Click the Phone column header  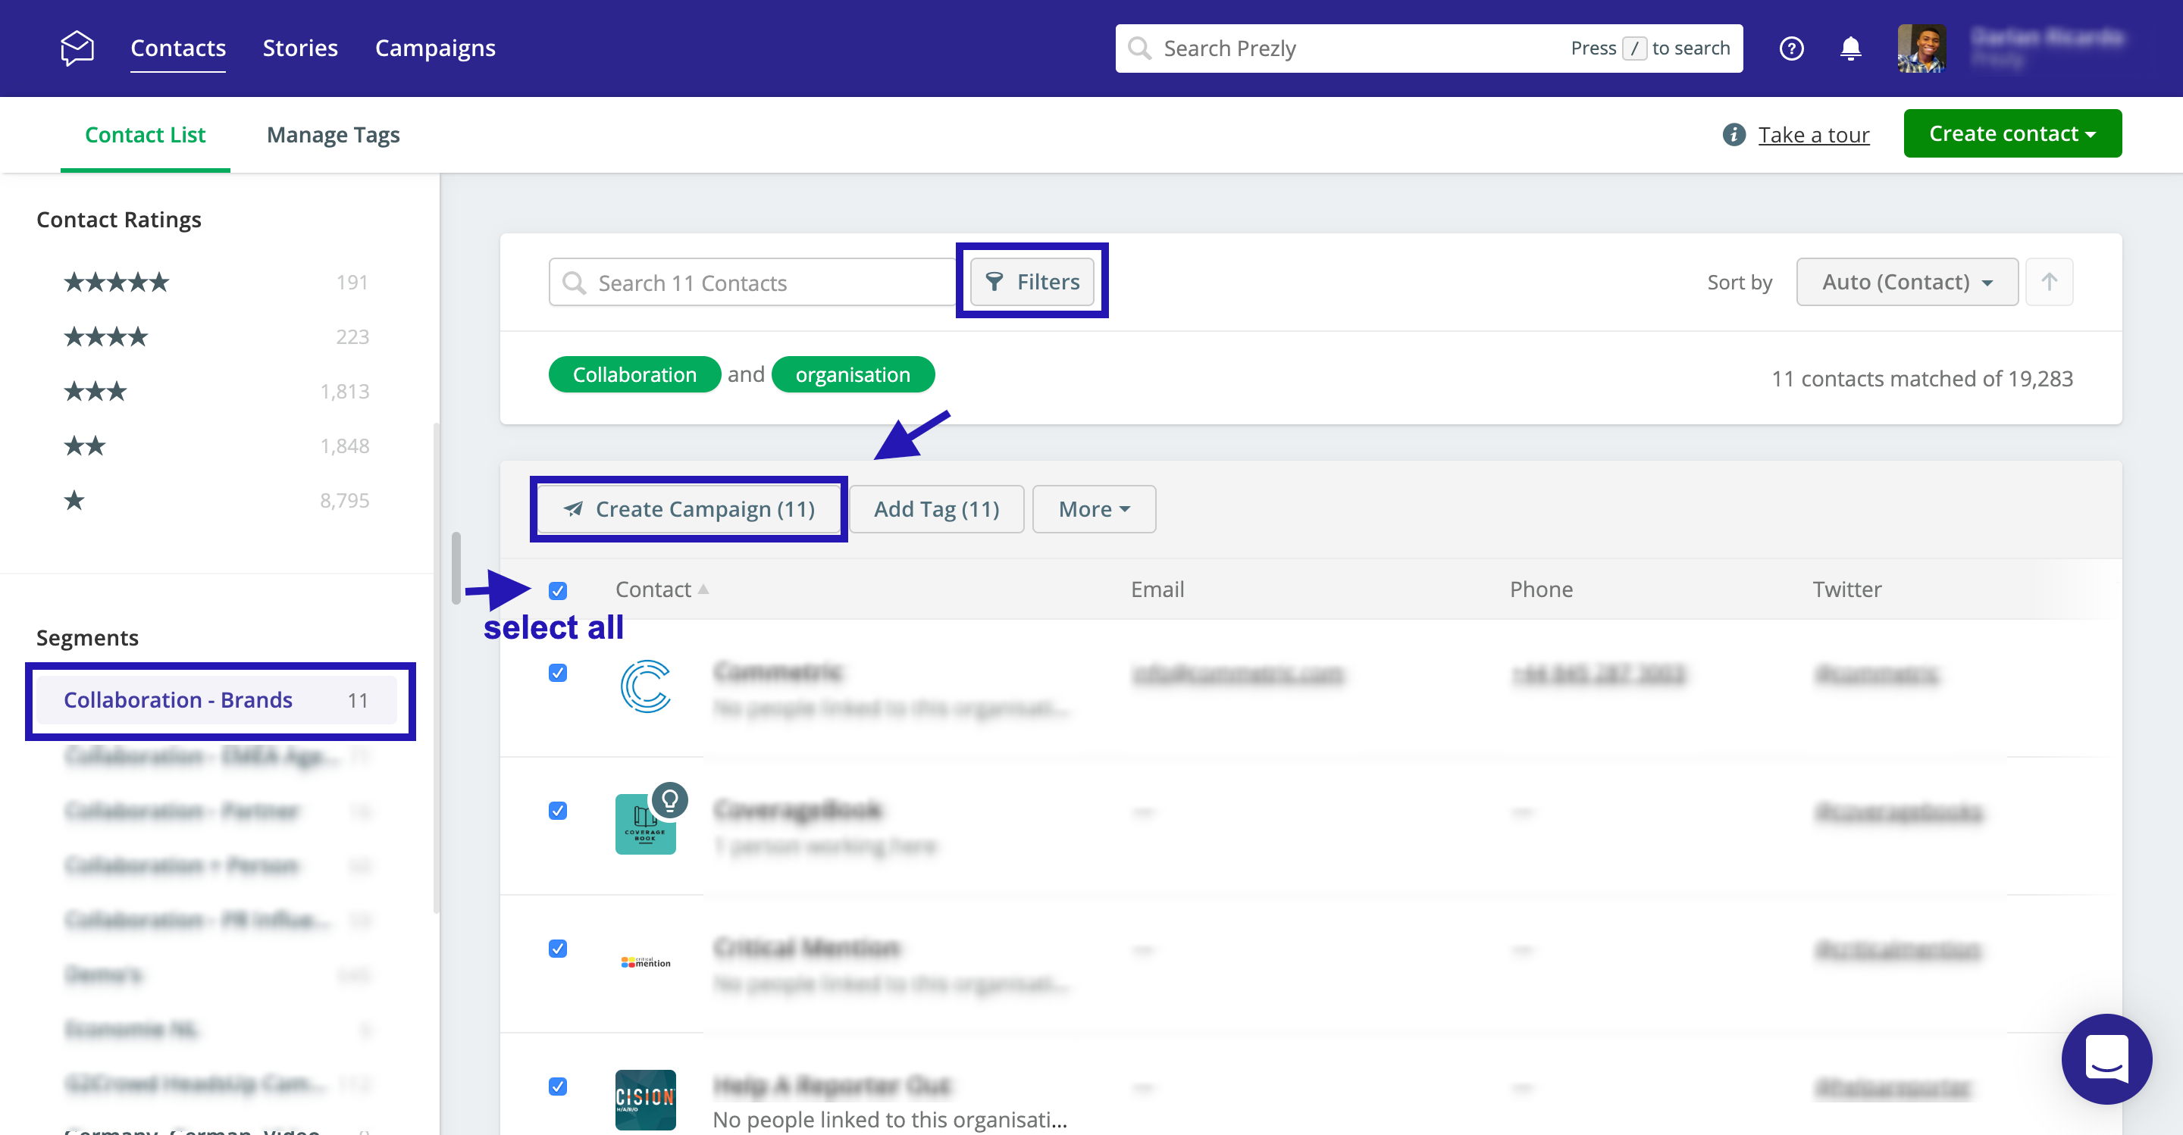pyautogui.click(x=1541, y=589)
